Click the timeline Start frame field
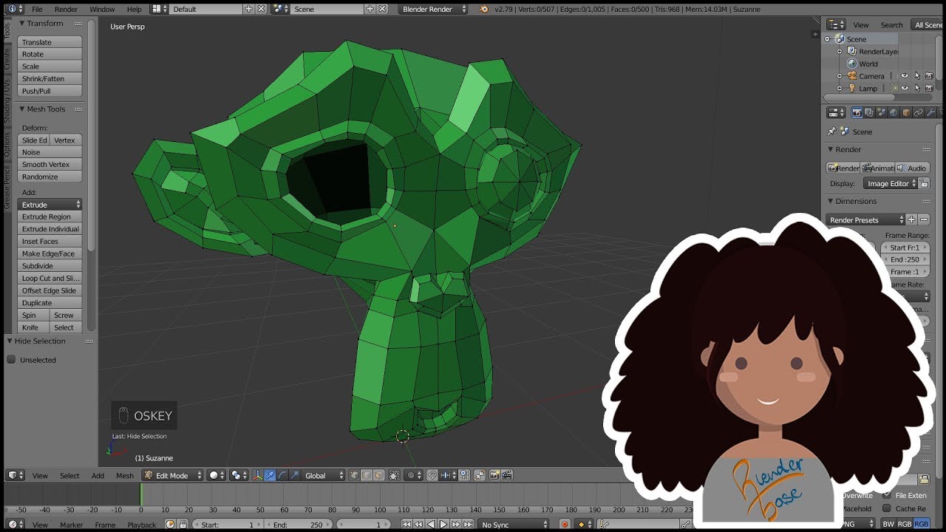 tap(228, 525)
